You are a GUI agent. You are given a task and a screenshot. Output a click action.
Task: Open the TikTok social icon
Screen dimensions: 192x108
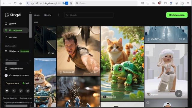[x=21, y=91]
